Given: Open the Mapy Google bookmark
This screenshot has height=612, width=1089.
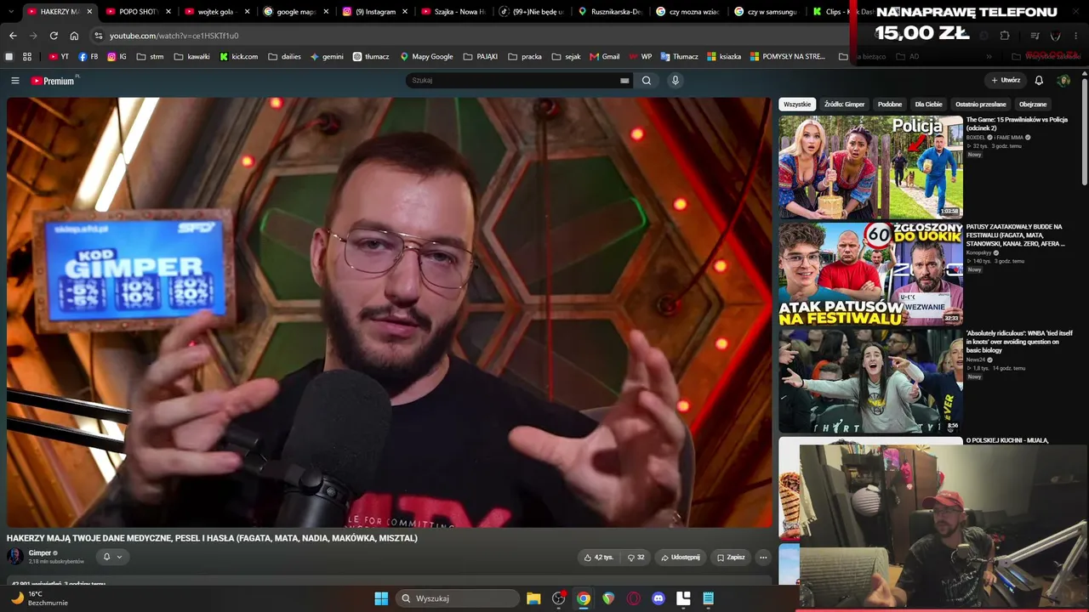Looking at the screenshot, I should (x=426, y=57).
